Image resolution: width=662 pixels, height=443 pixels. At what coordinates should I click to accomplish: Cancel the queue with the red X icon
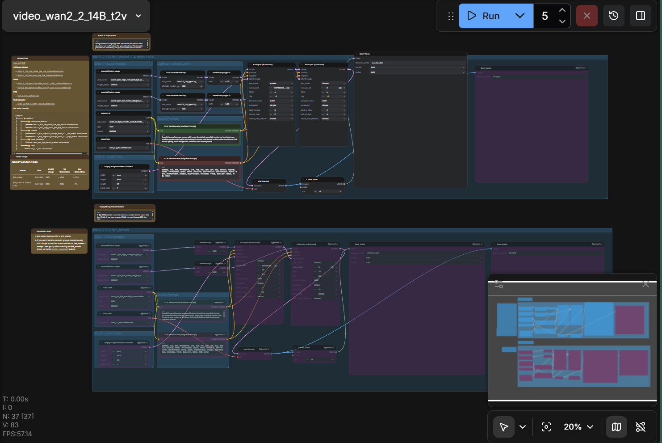click(x=587, y=16)
